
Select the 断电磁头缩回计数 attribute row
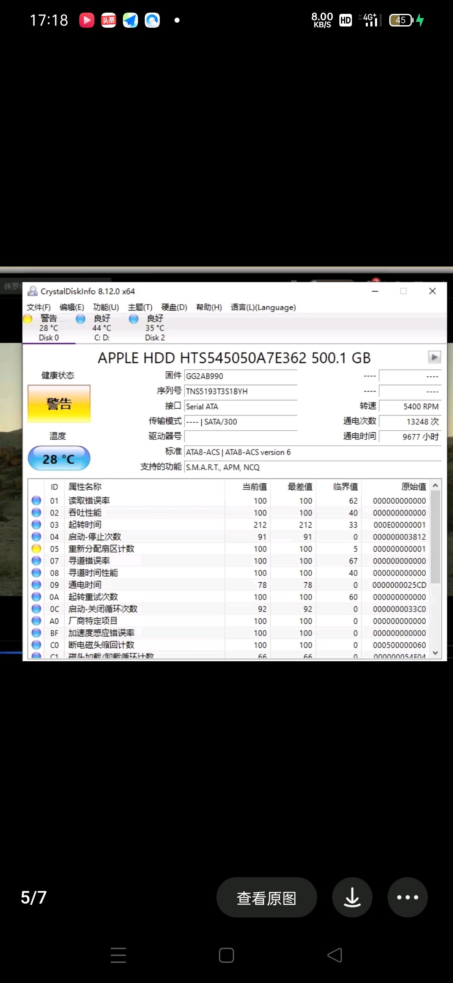tap(229, 645)
